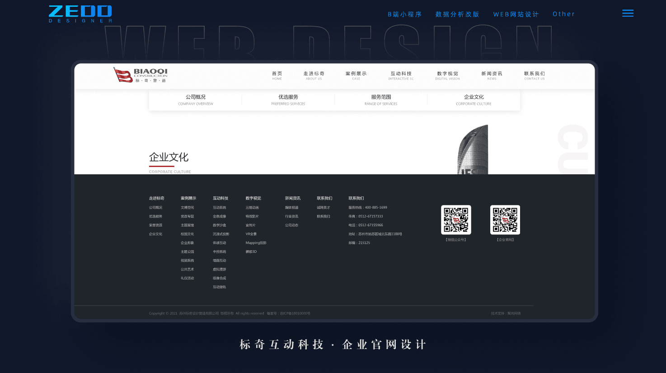The width and height of the screenshot is (666, 373).
Task: Click footer link 公共艺术
Action: [x=187, y=269]
